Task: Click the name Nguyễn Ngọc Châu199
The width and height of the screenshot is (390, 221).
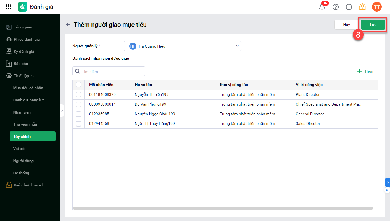Action: 155,114
